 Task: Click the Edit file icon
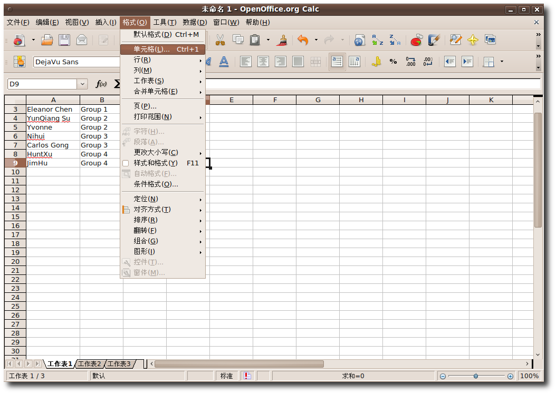click(x=103, y=40)
